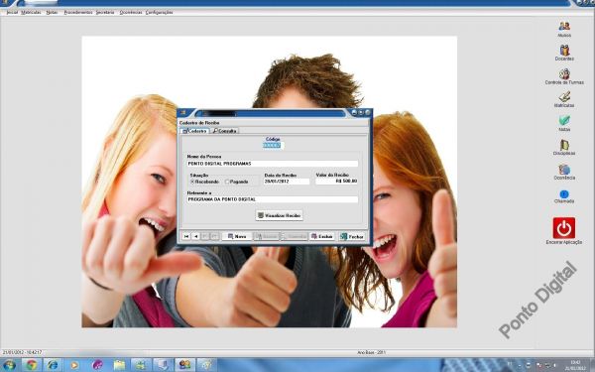Switch to the Consulta tab
This screenshot has width=595, height=372.
(x=224, y=131)
